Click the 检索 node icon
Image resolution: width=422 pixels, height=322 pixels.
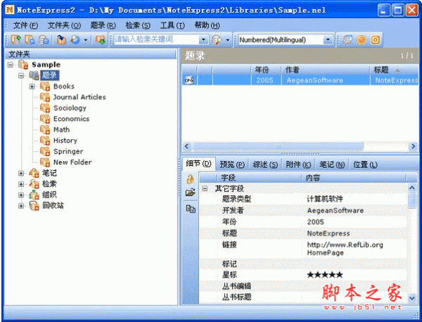tap(34, 184)
